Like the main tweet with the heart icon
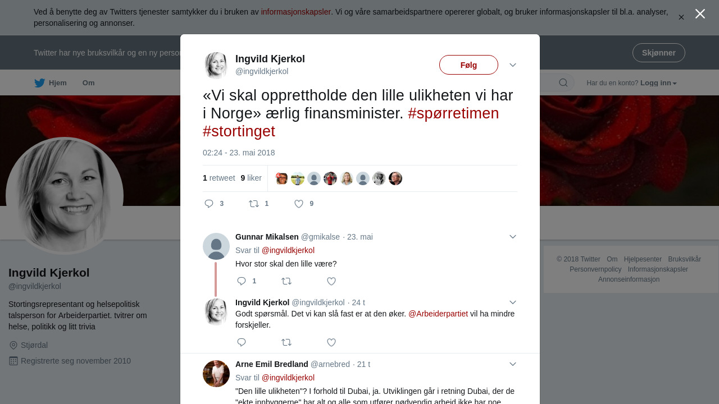The height and width of the screenshot is (404, 719). pos(299,204)
